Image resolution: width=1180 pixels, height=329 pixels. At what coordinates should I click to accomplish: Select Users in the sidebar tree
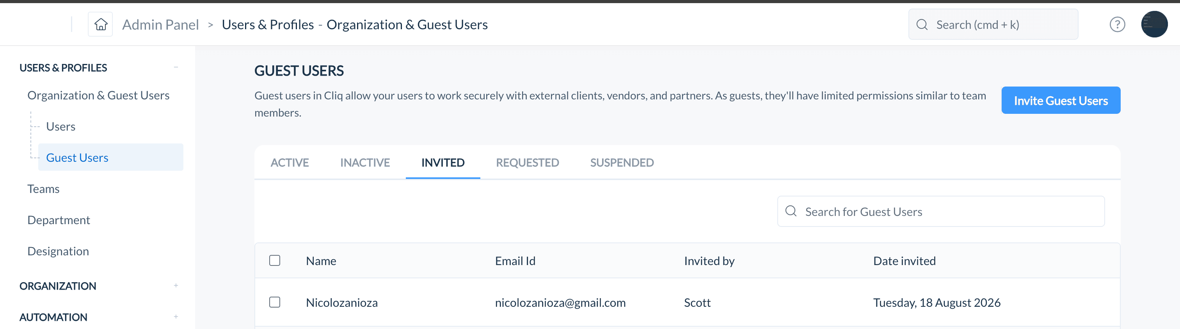(x=60, y=126)
